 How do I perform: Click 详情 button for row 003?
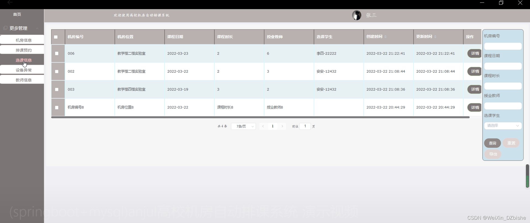[475, 89]
